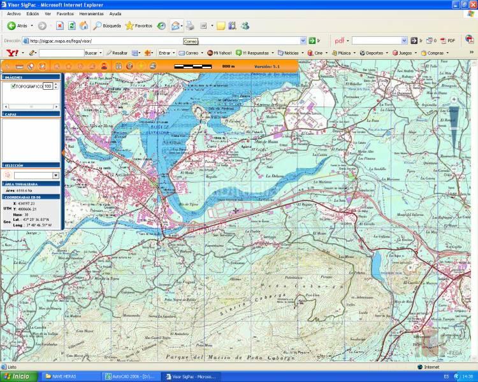Switch to AutoCAD 2006 in taskbar

[x=134, y=376]
